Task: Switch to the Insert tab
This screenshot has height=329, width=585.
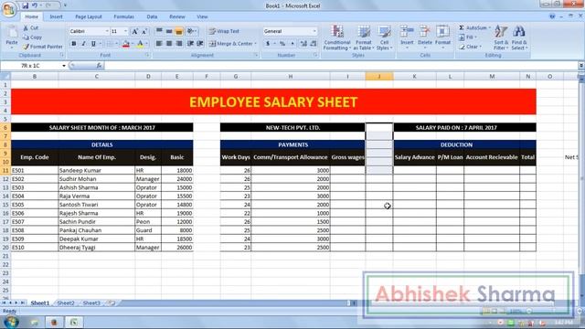Action: pyautogui.click(x=56, y=16)
